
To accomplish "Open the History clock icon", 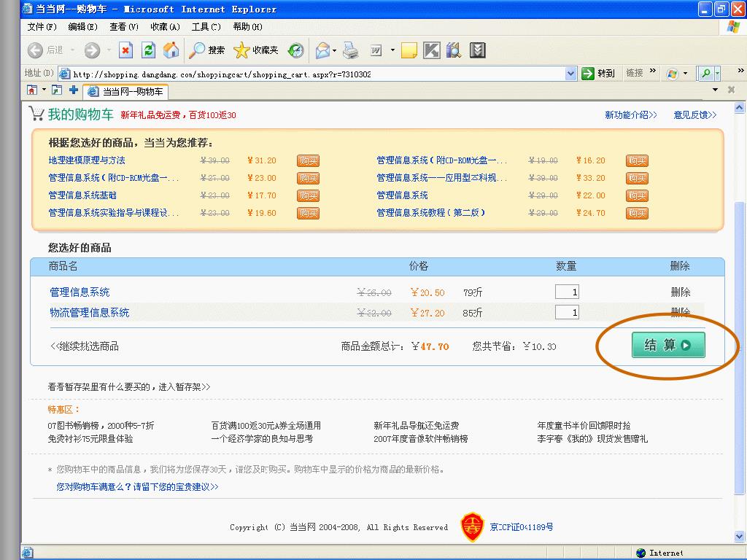I will pos(296,50).
